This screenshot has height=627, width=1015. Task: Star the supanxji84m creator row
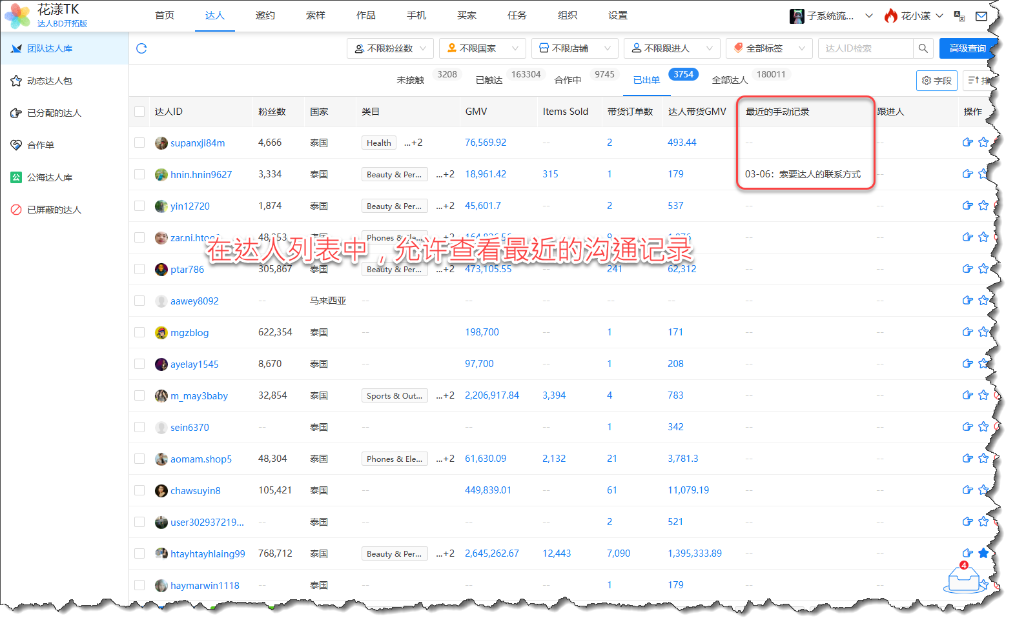(983, 143)
